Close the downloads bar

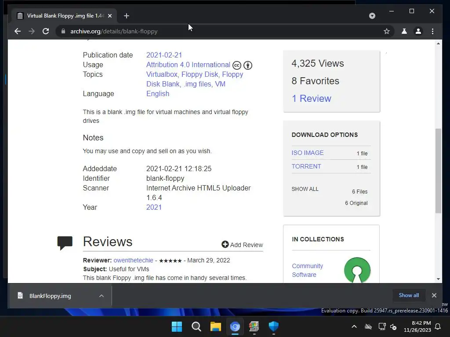434,295
